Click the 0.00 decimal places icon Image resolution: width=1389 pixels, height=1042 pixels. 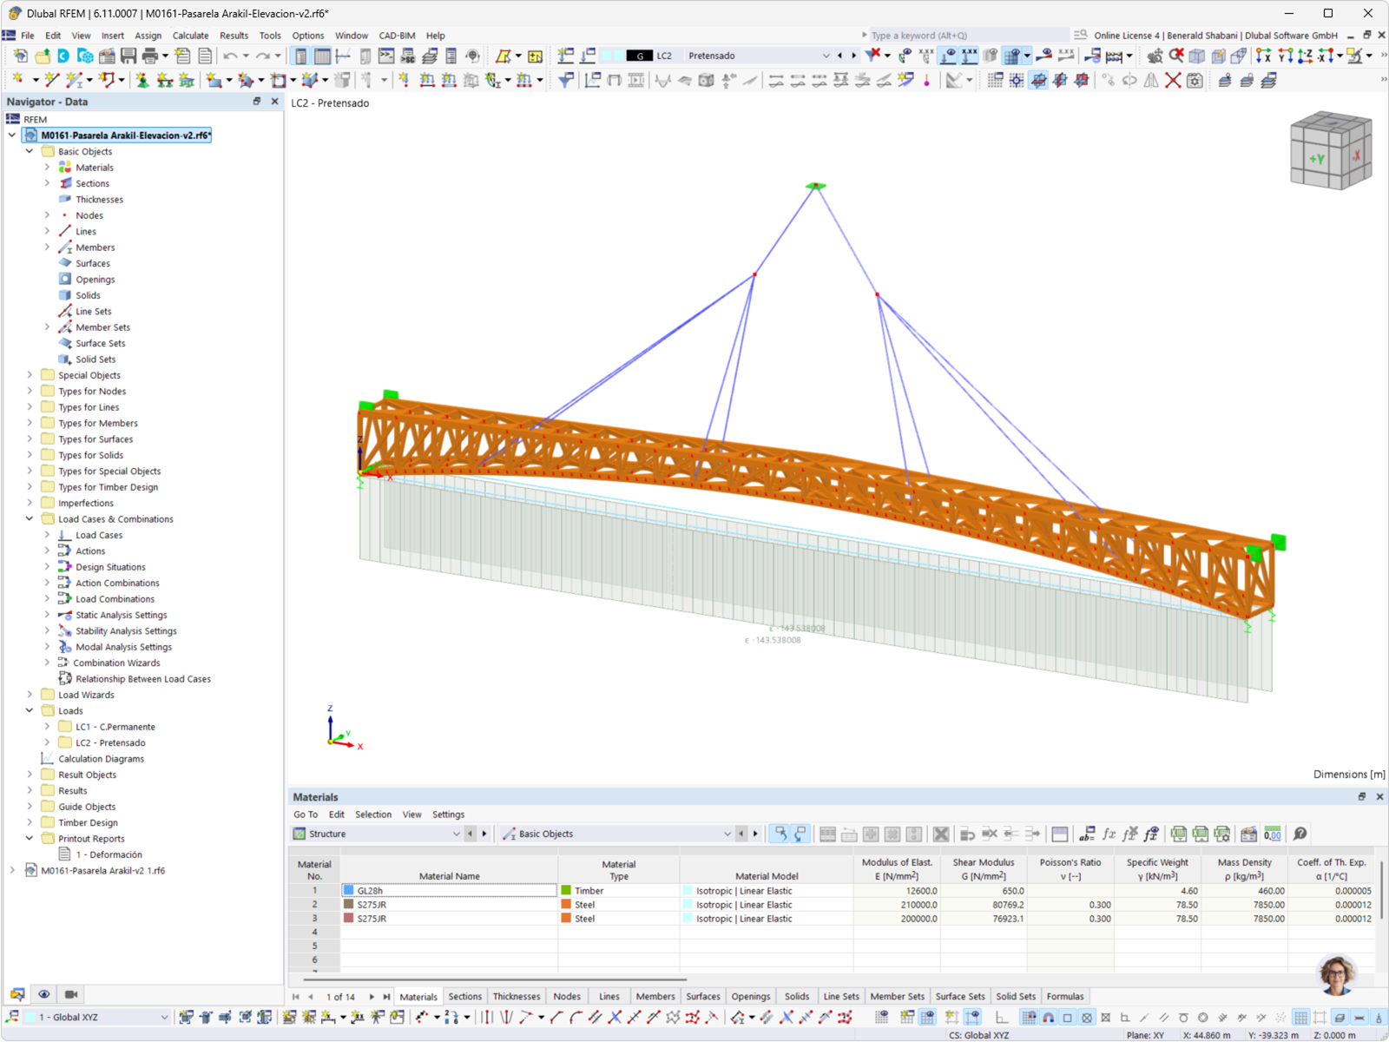pos(1273,834)
